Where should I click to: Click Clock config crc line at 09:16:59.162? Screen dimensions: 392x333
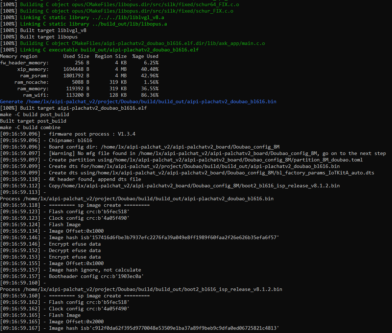65,309
